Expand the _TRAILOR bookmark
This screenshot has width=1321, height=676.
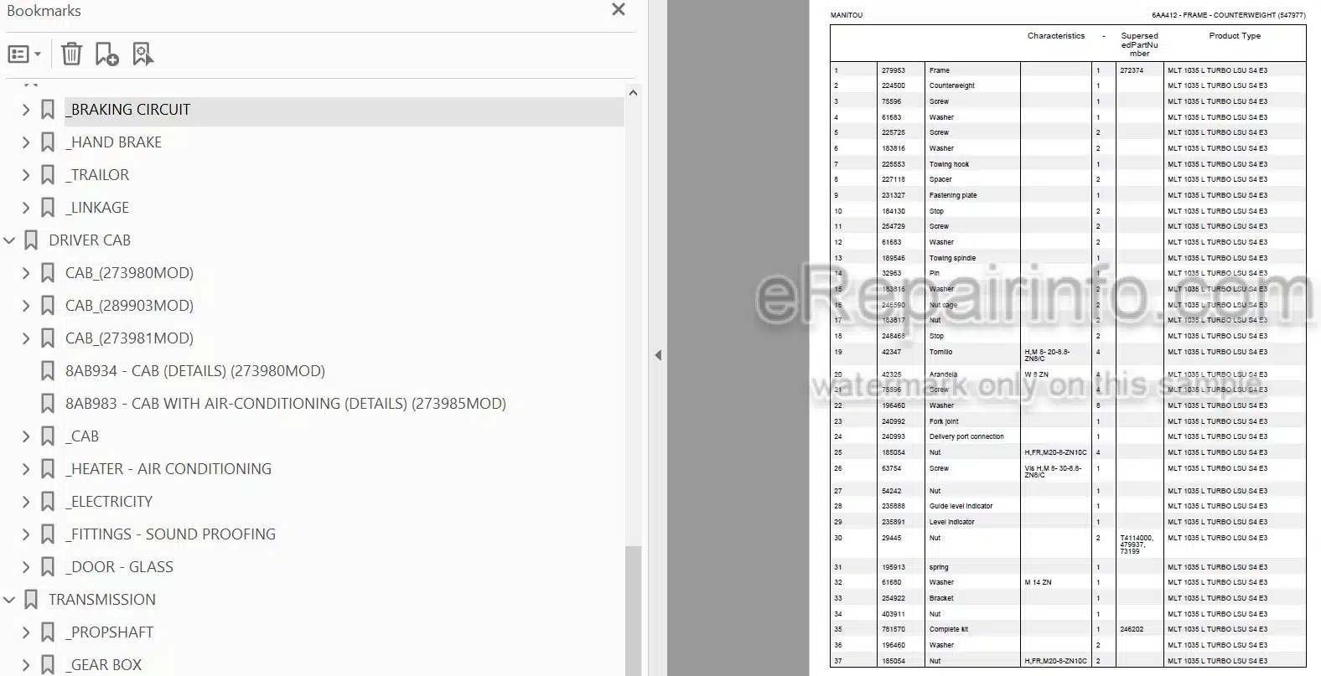pyautogui.click(x=25, y=175)
